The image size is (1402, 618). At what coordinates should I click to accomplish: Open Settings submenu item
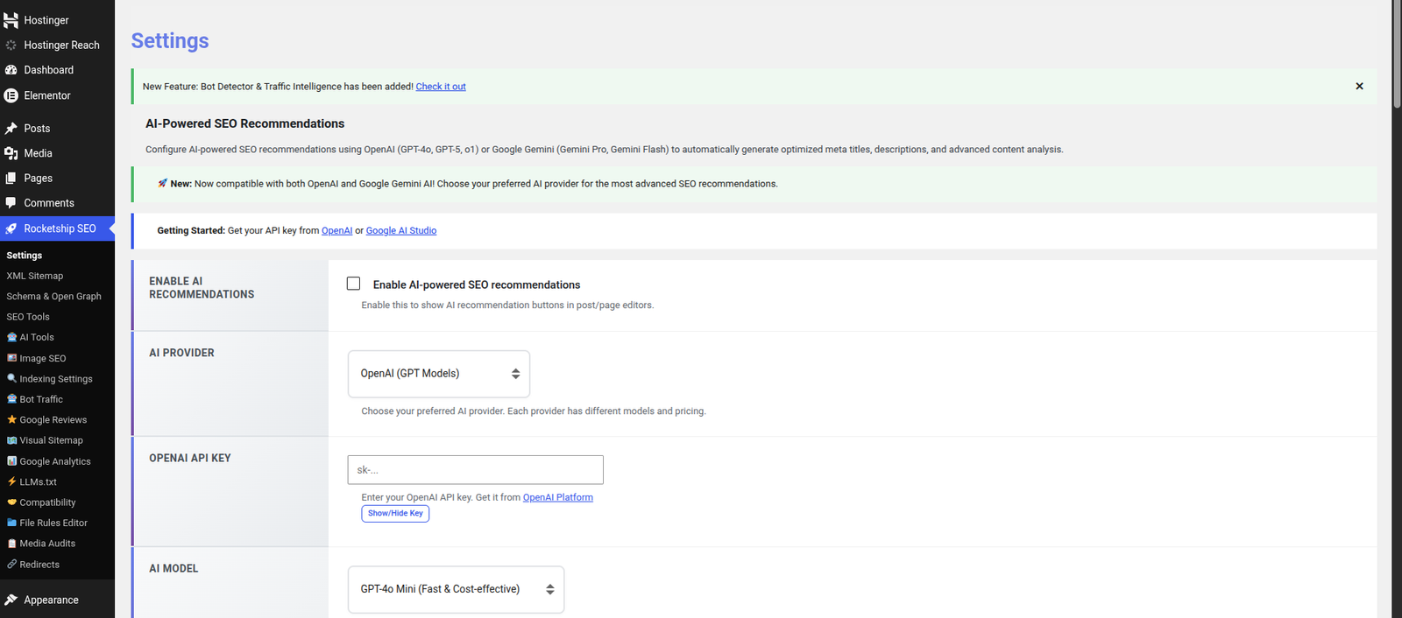point(25,256)
